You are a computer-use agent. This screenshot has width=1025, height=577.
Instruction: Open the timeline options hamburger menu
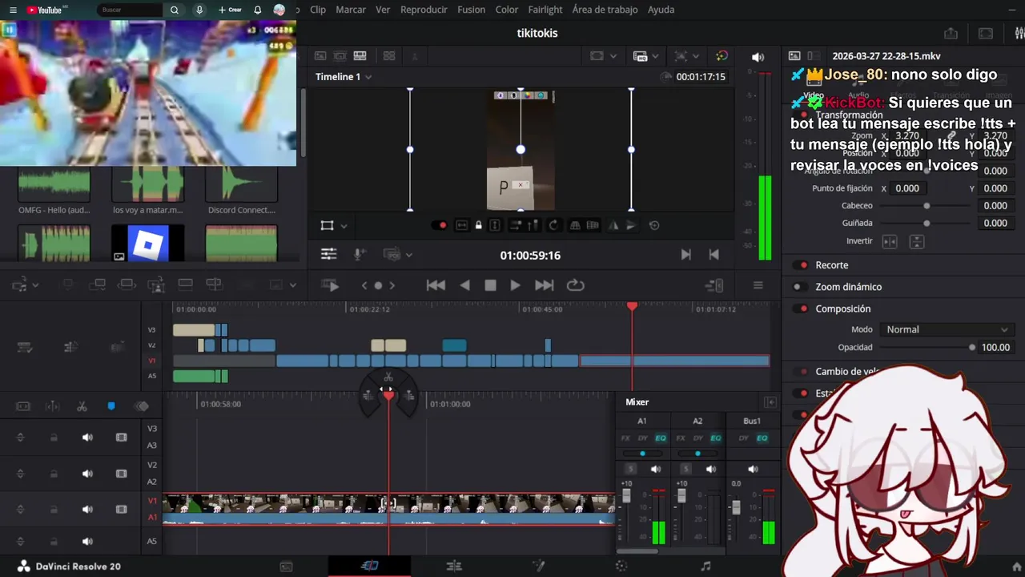tap(758, 285)
